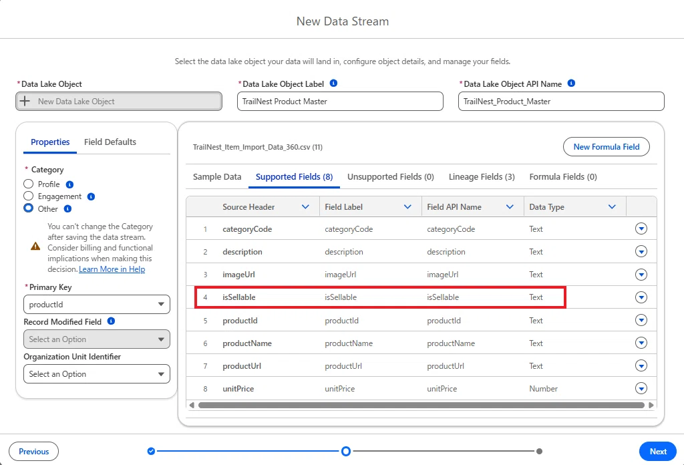This screenshot has height=465, width=684.
Task: Open row actions menu for isSellable
Action: coord(641,297)
